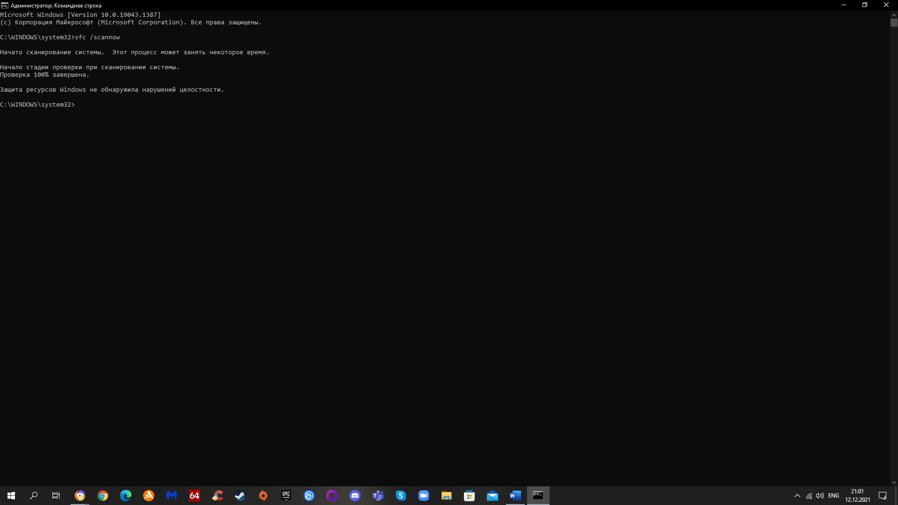Click 'Начало стадии проверки' line
The width and height of the screenshot is (898, 505).
89,67
